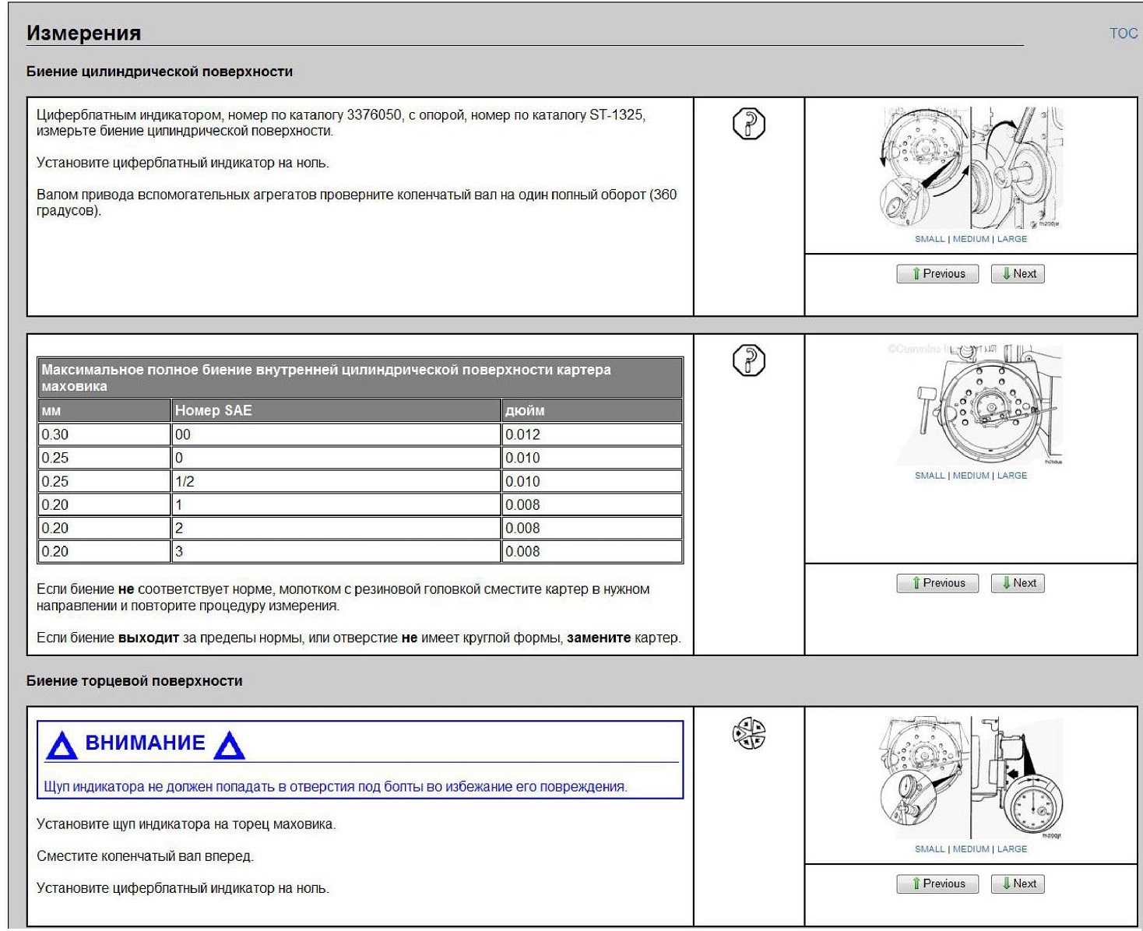Click Next button in face runout section

[x=1018, y=884]
